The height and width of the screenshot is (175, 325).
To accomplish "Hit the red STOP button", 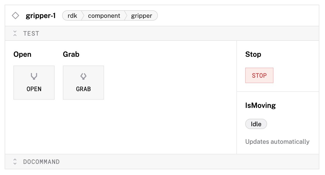I will pos(259,75).
